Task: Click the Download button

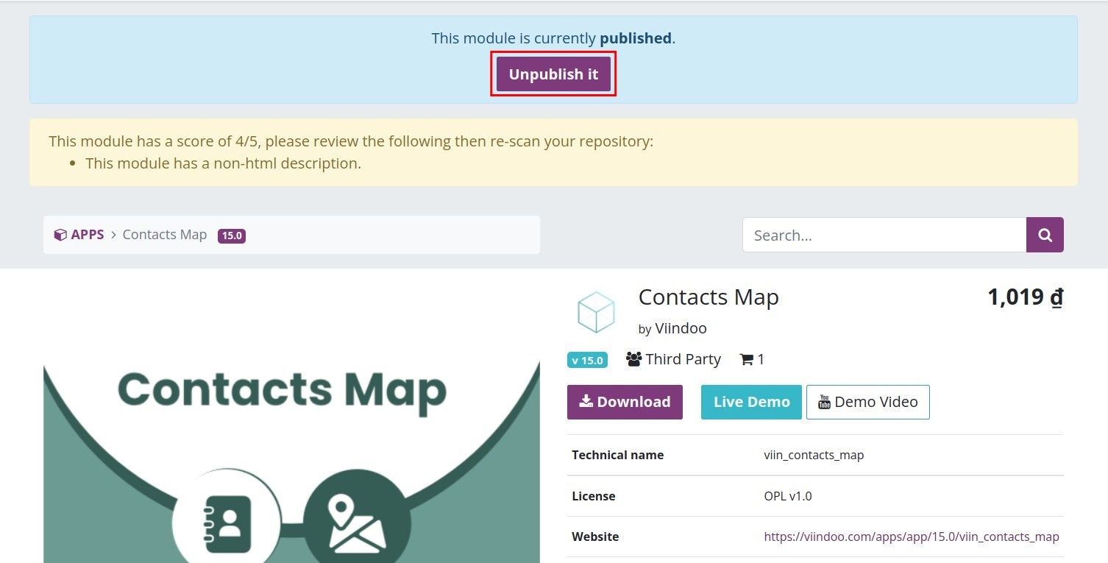Action: click(x=625, y=402)
